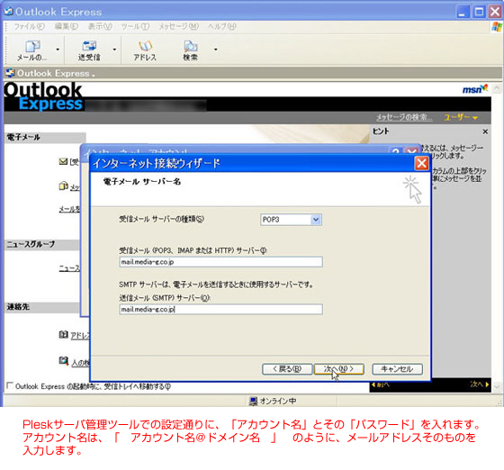Click the scrollbar up arrow of main pane
This screenshot has width=504, height=470.
497,88
